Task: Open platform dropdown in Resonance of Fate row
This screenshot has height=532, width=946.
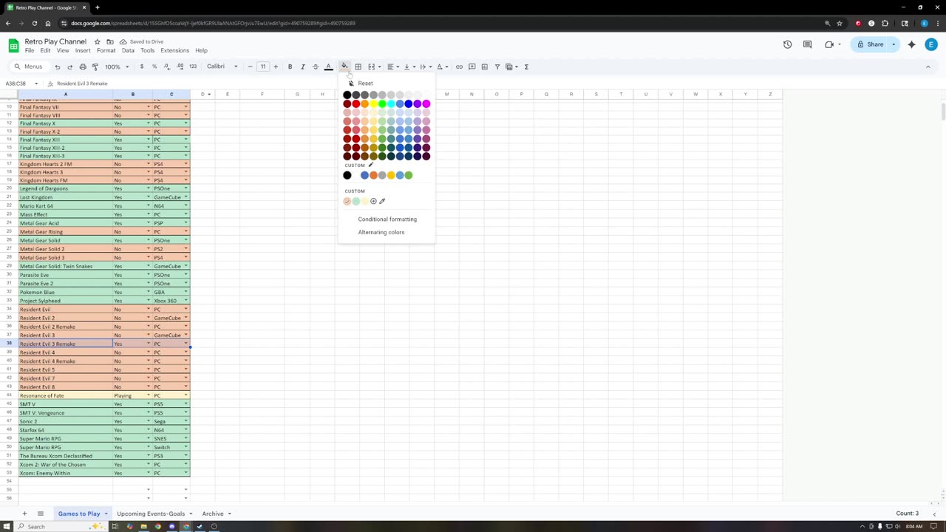Action: tap(186, 395)
